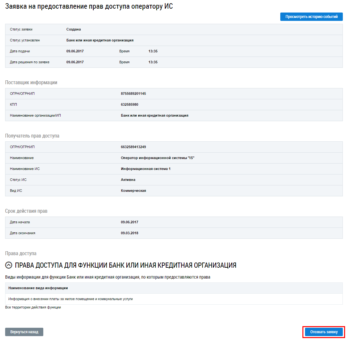This screenshot has width=347, height=339.
Task: Click the 'Поставщик информации' section heading
Action: pos(31,83)
